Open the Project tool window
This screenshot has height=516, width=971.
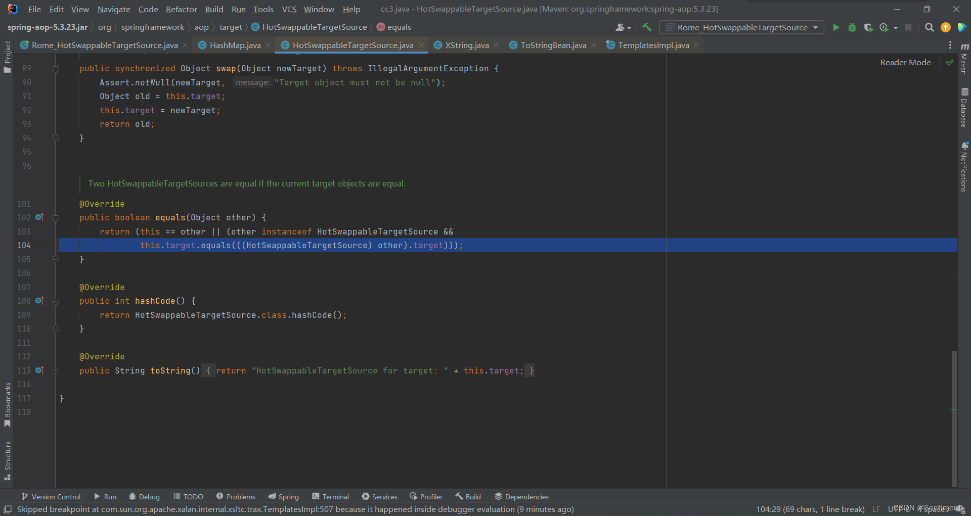7,57
